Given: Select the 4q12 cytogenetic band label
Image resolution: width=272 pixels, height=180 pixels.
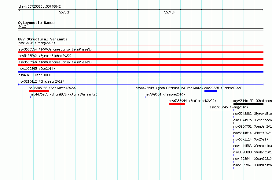Looking at the screenshot, I should tap(22, 26).
